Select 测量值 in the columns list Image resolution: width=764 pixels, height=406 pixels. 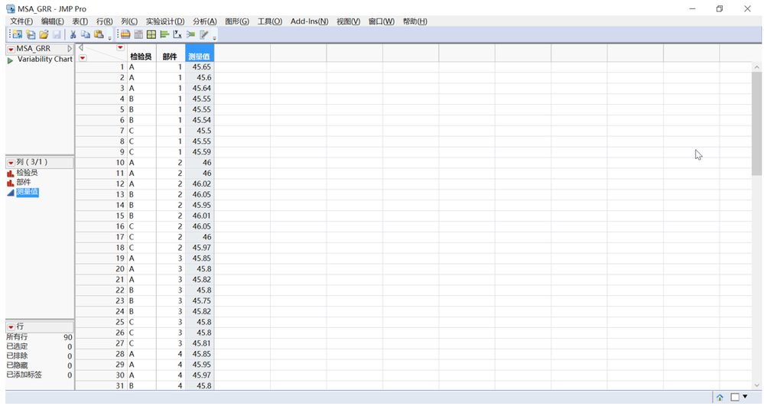28,192
